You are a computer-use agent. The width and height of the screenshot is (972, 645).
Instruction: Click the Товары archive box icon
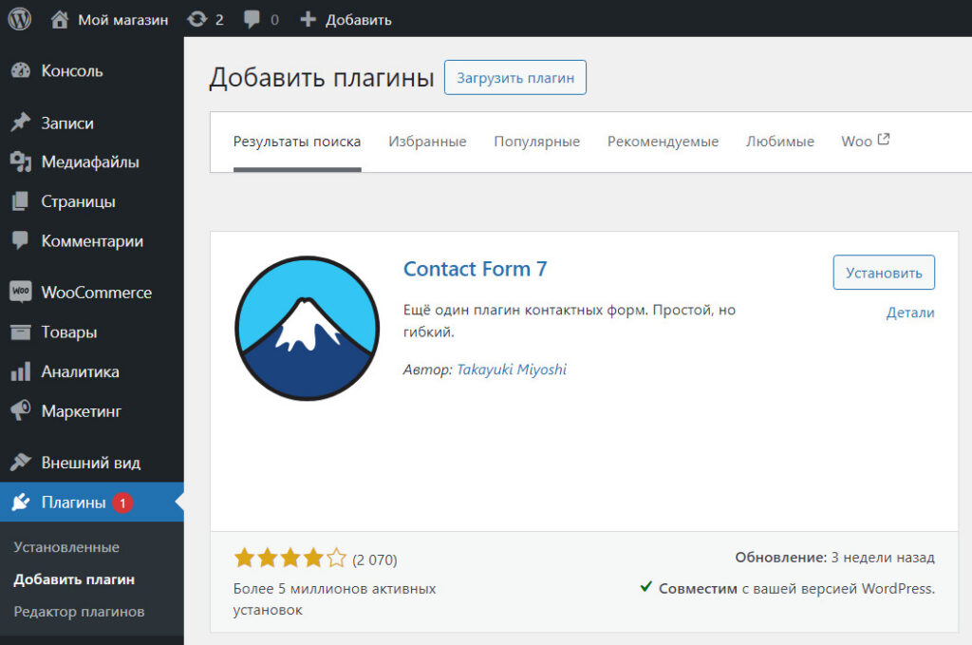(21, 332)
